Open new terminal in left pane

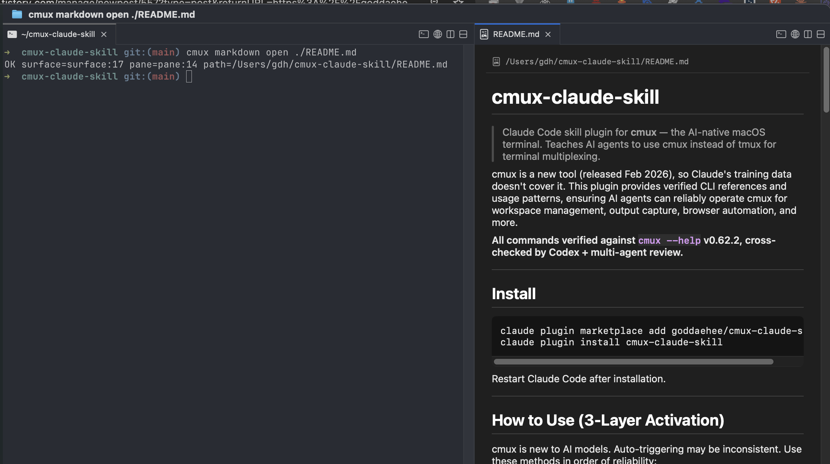424,34
